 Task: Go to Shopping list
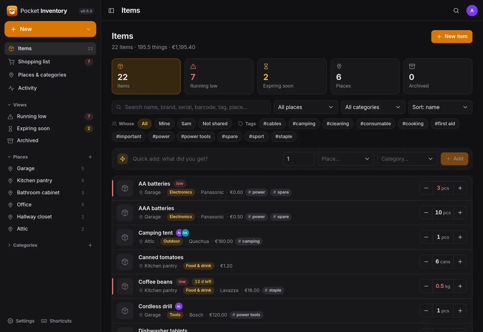50,62
